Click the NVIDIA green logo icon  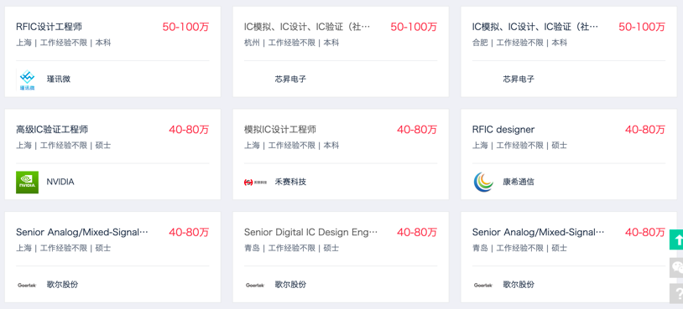click(x=27, y=182)
